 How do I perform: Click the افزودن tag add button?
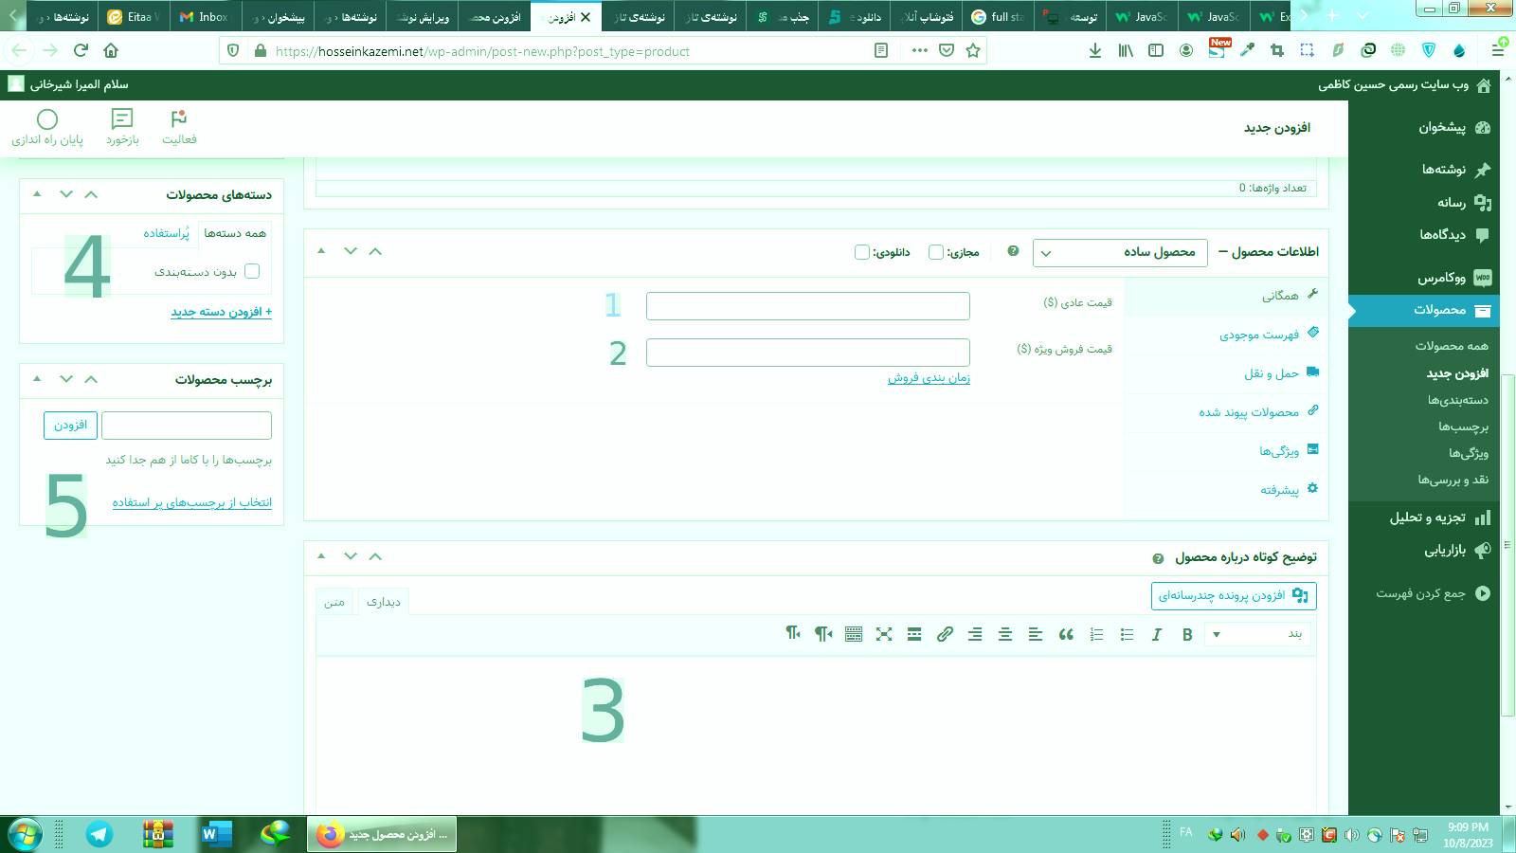(x=70, y=425)
